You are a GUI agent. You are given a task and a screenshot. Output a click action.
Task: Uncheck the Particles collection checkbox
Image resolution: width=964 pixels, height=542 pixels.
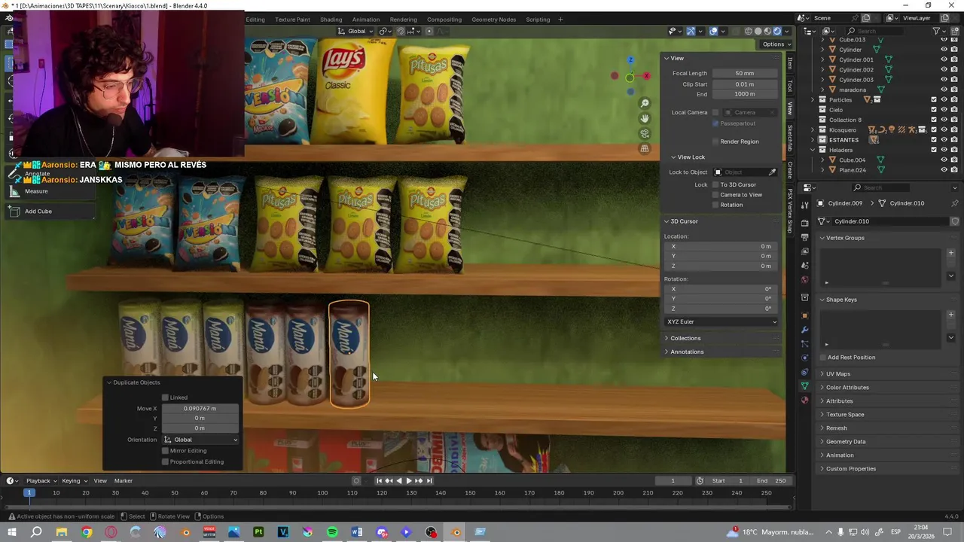(934, 99)
